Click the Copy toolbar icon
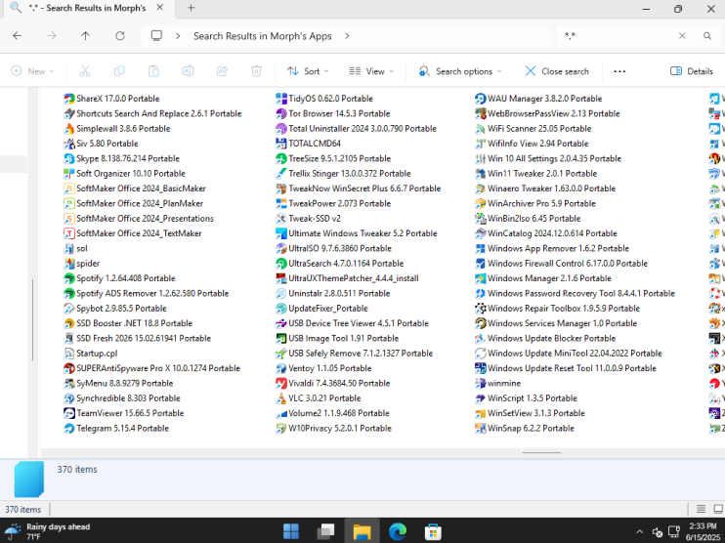Viewport: 725px width, 543px height. (119, 71)
